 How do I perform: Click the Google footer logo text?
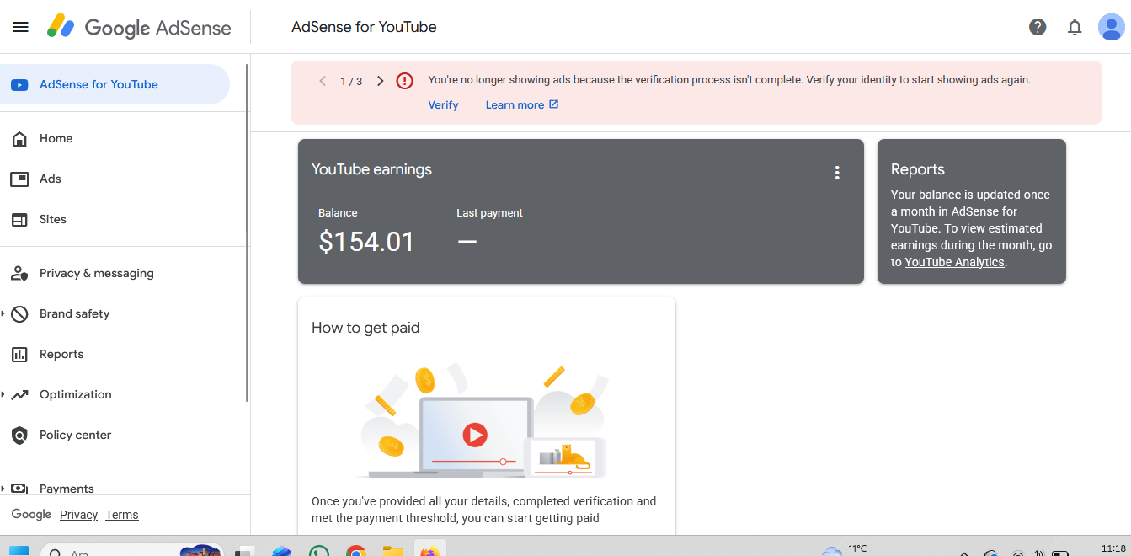coord(31,515)
